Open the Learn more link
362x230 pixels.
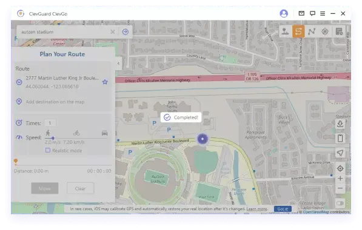[256, 209]
